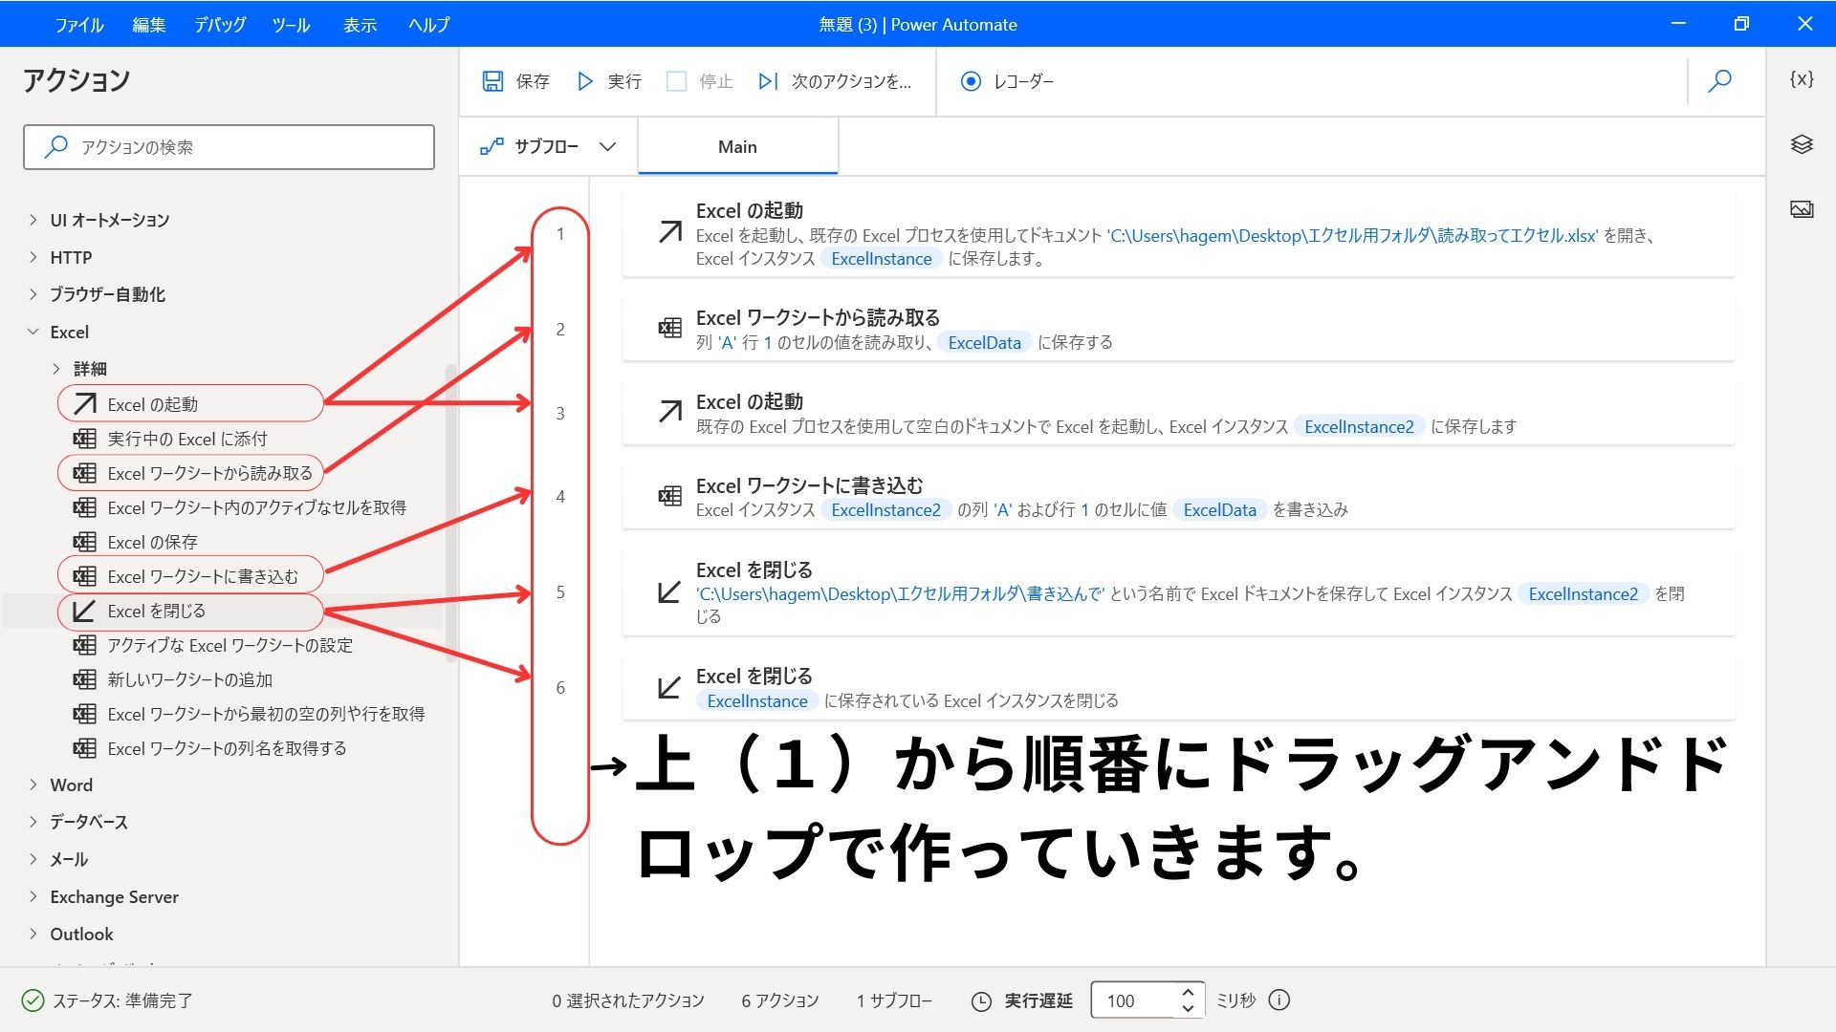Viewport: 1836px width, 1032px height.
Task: Collapse the Excel action group
Action: coord(33,332)
